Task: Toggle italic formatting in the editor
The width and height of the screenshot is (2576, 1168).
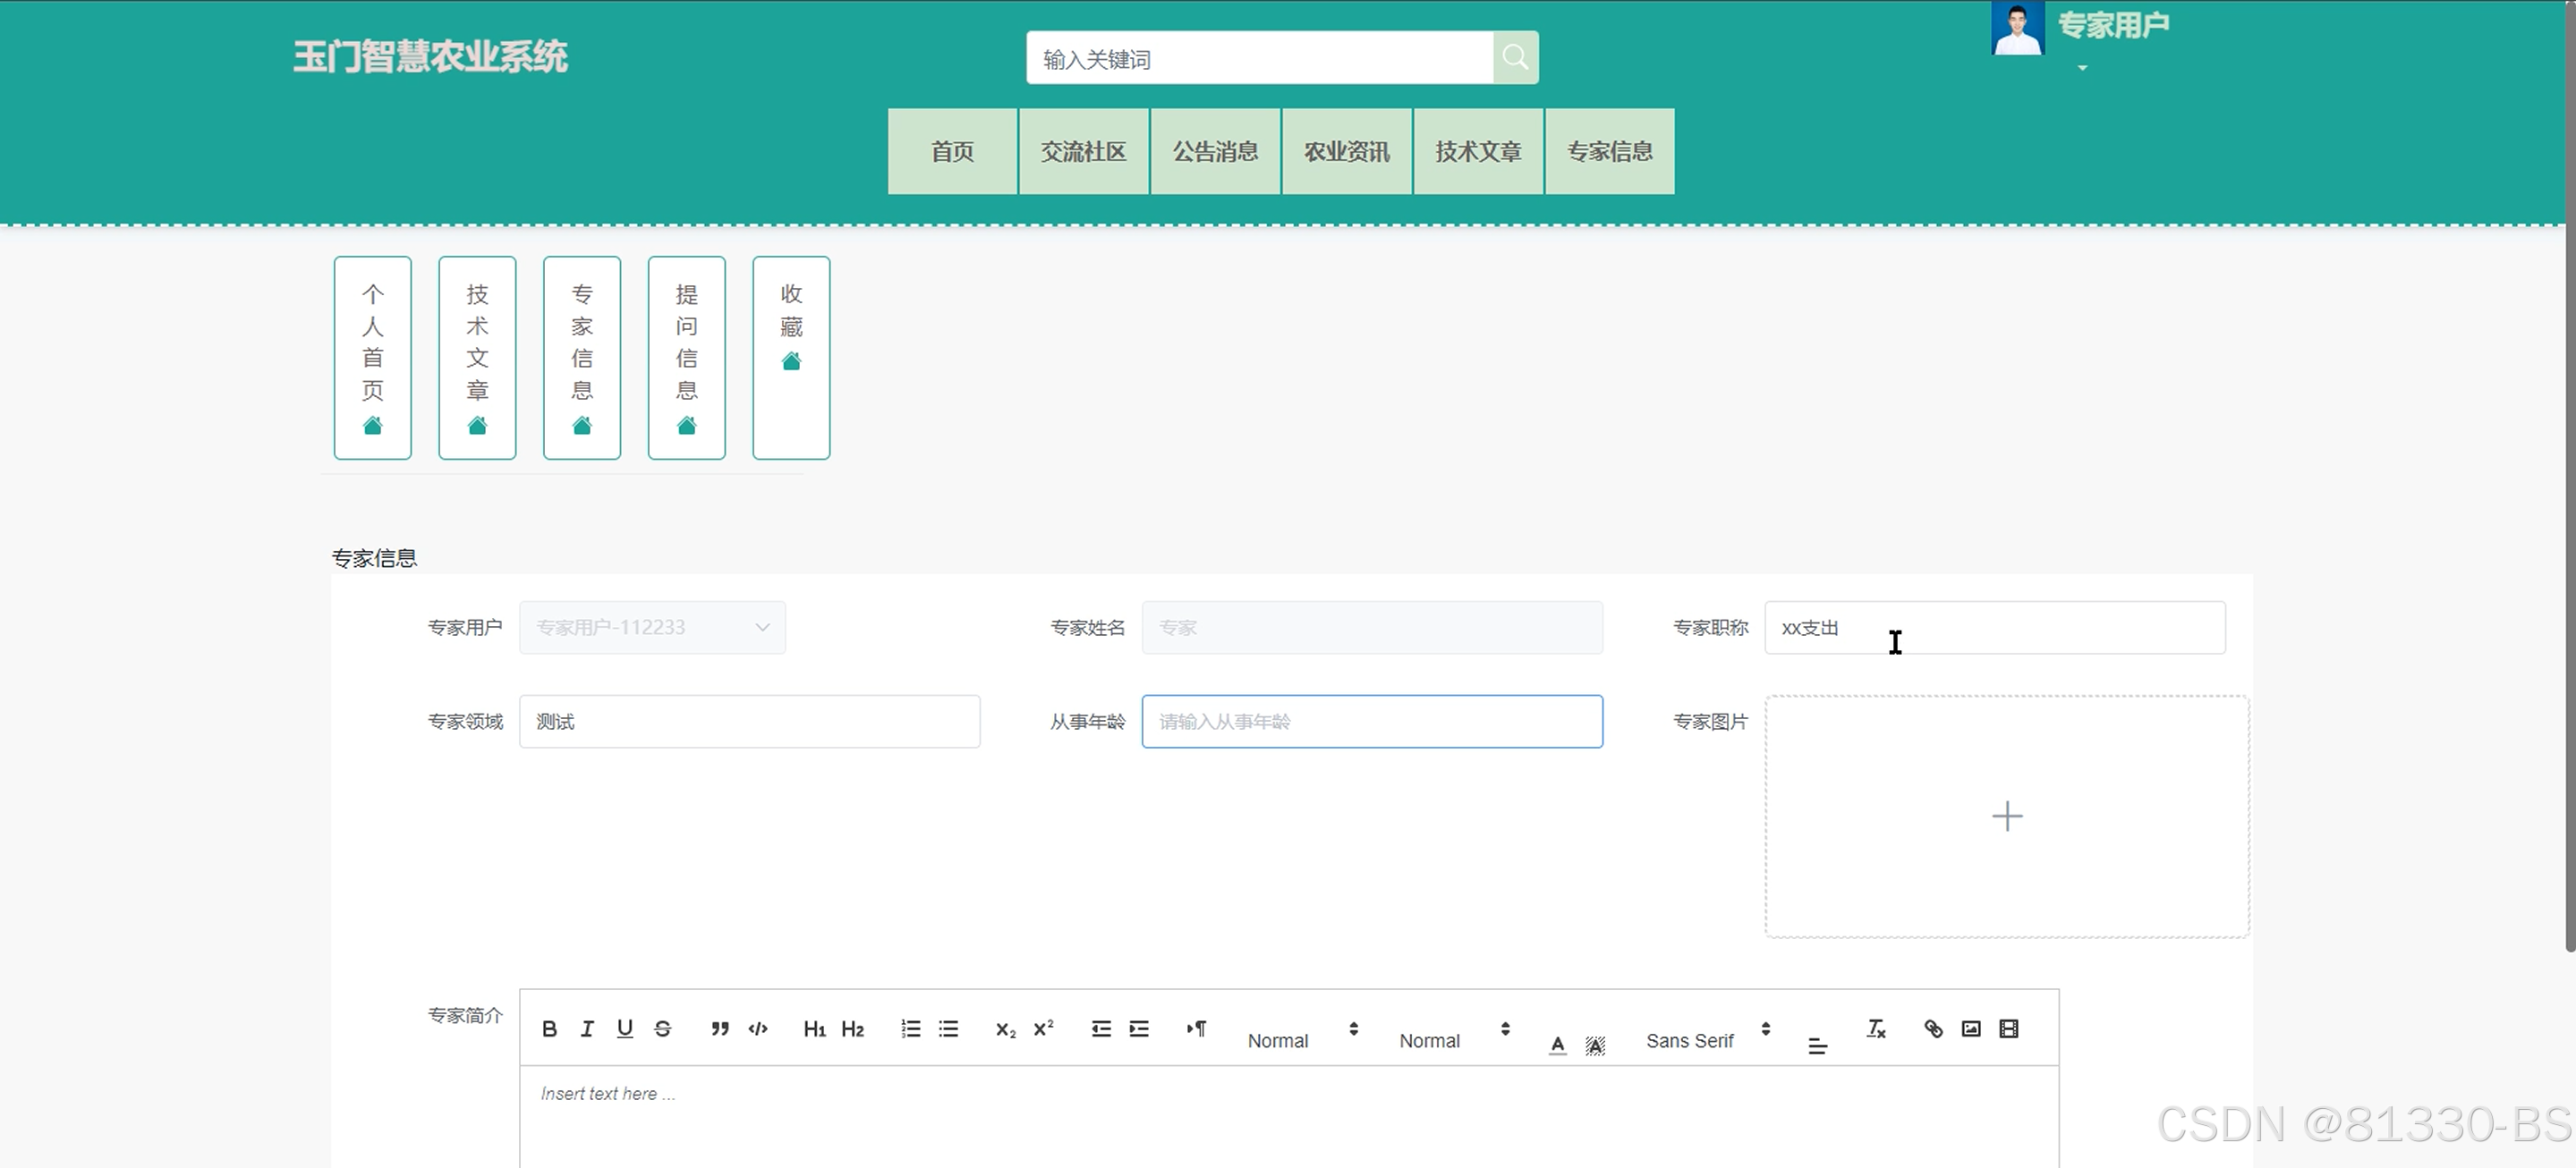Action: pos(587,1029)
